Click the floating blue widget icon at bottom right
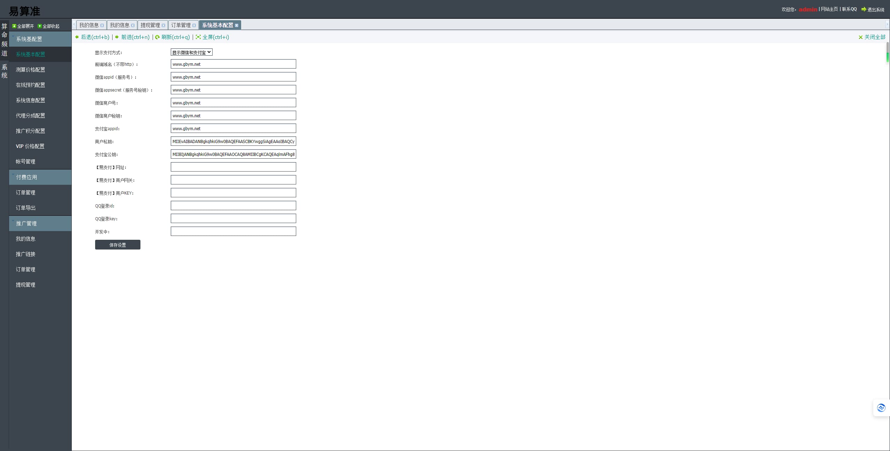The height and width of the screenshot is (451, 890). tap(881, 408)
